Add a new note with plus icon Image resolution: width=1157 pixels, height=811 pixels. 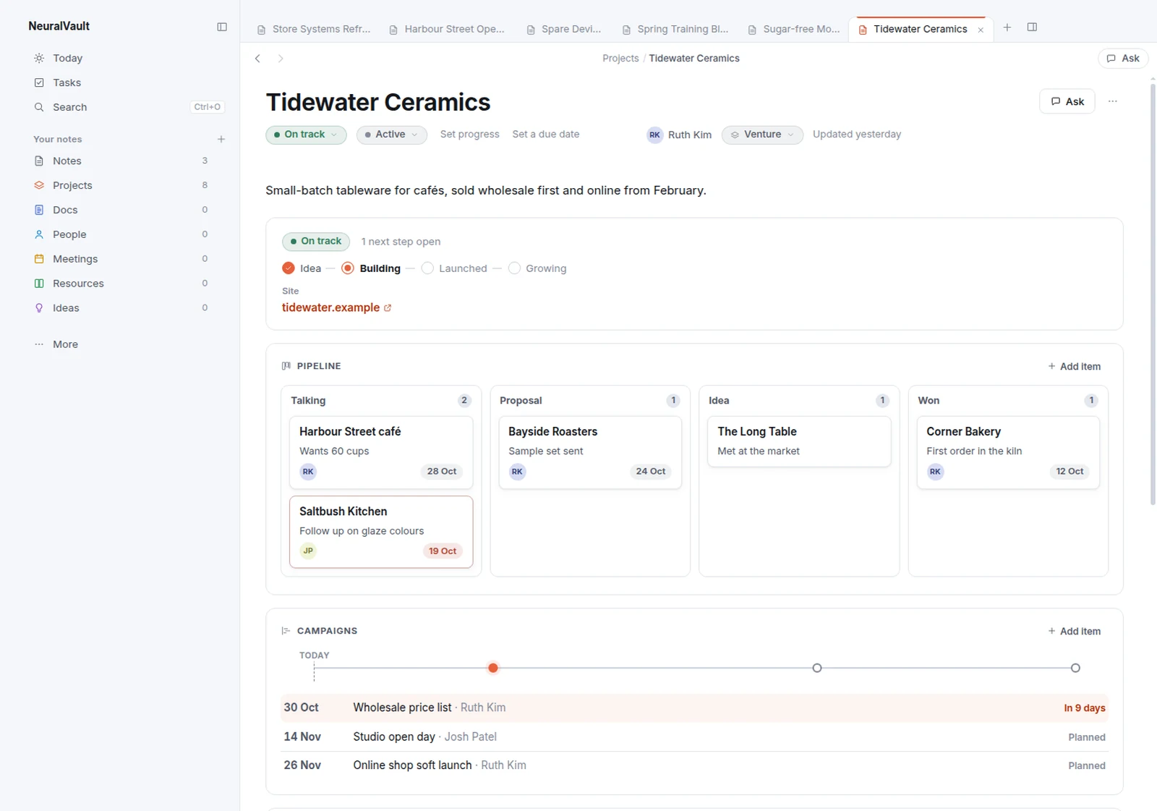221,139
